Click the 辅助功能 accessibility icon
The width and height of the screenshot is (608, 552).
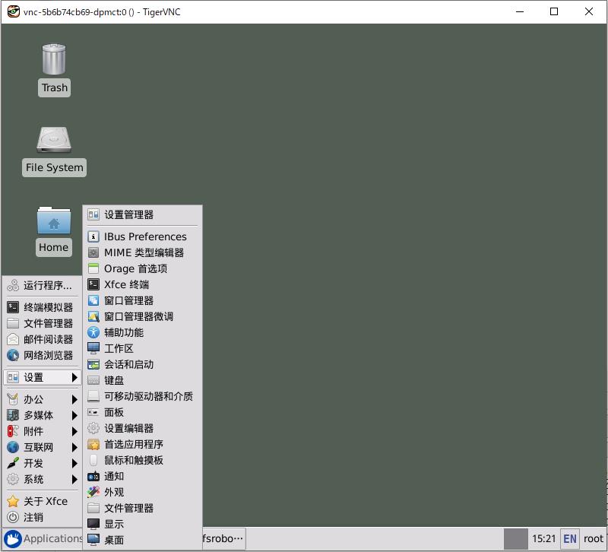[x=93, y=332]
